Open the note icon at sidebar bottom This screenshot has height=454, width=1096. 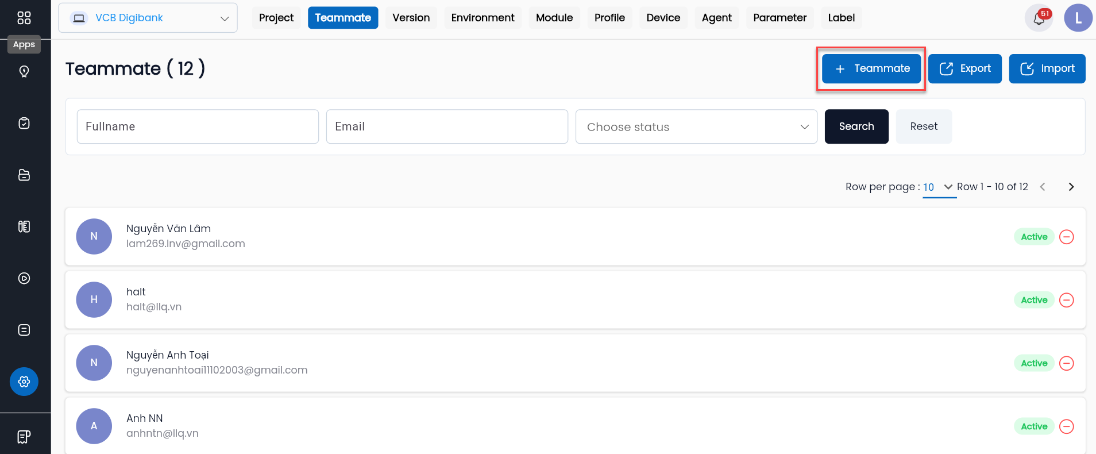click(x=24, y=437)
